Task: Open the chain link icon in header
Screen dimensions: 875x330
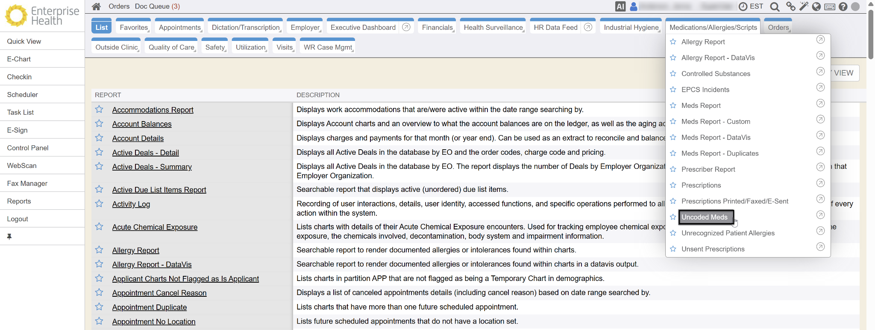Action: pyautogui.click(x=791, y=6)
